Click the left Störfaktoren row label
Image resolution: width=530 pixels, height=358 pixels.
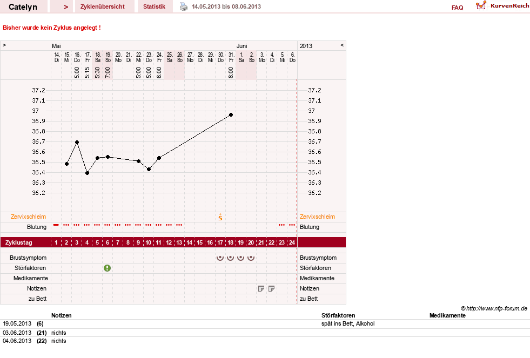coord(30,268)
